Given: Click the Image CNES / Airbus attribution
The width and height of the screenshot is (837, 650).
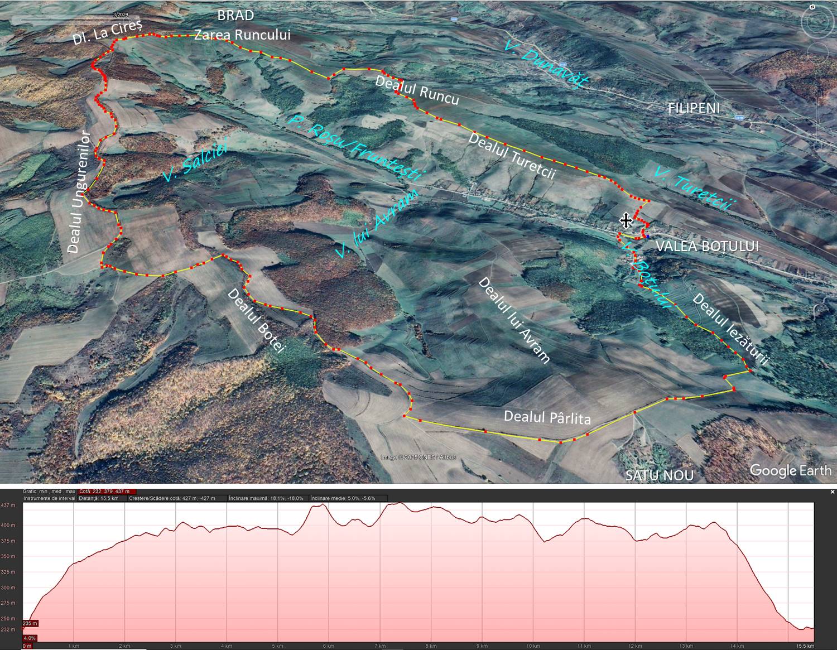Looking at the screenshot, I should coord(419,458).
